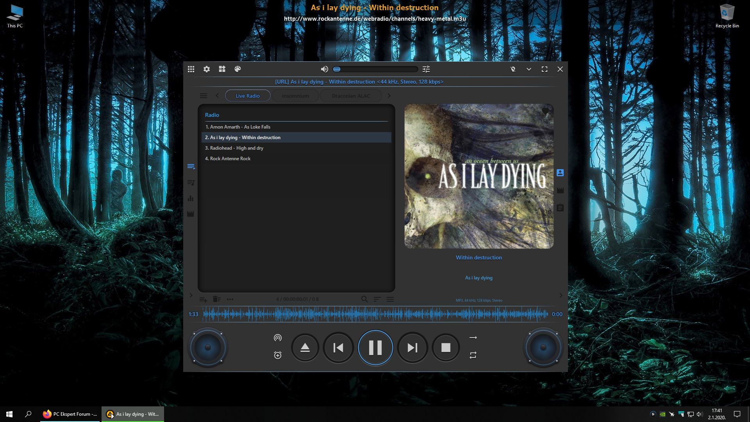Adjust the volume slider
This screenshot has width=750, height=422.
click(x=375, y=69)
